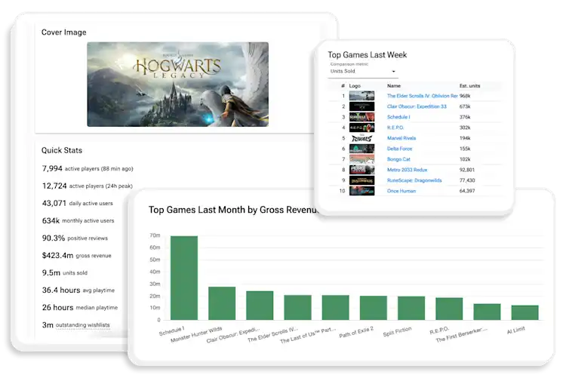Select the Split Fiction revenue bar

(x=411, y=308)
